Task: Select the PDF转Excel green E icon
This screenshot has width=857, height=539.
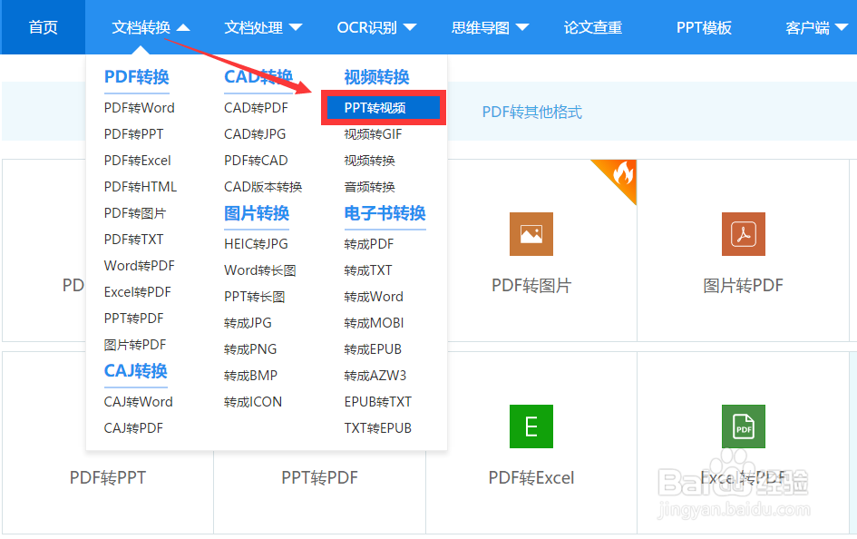Action: coord(531,426)
